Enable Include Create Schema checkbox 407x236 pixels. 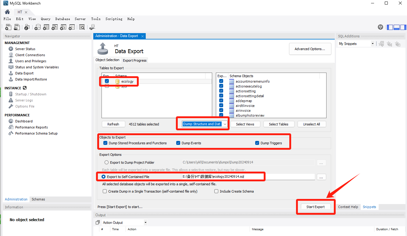coord(216,191)
